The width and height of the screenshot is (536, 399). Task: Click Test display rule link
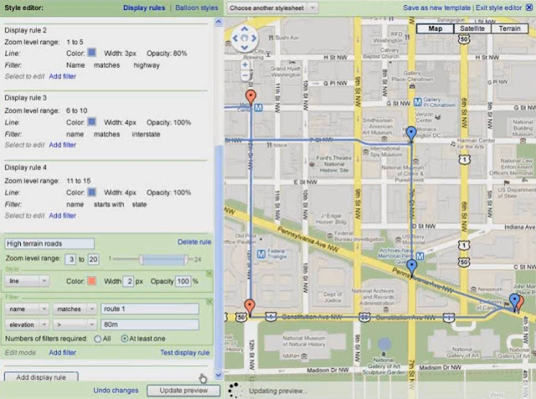(x=185, y=353)
